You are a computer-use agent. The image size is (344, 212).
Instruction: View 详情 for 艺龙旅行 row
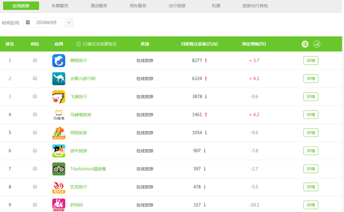tap(311, 187)
